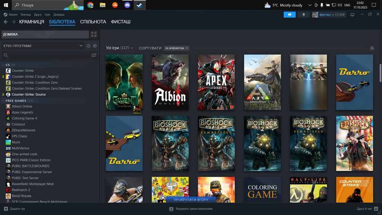Select FPS Chess in the list

click(19, 136)
